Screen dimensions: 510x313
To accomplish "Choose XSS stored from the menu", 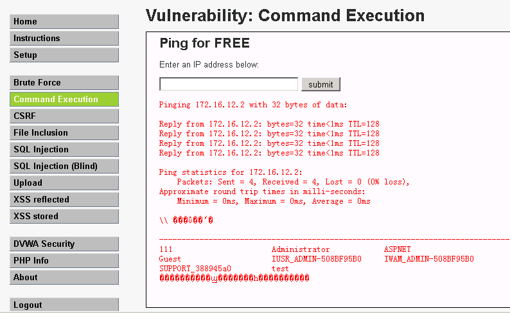I will tap(64, 217).
